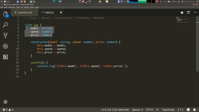Image resolution: width=199 pixels, height=112 pixels.
Task: Open the volume control in system tray
Action: click(x=178, y=2)
